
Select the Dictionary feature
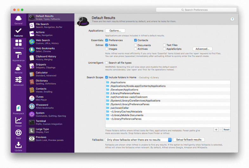pos(51,82)
